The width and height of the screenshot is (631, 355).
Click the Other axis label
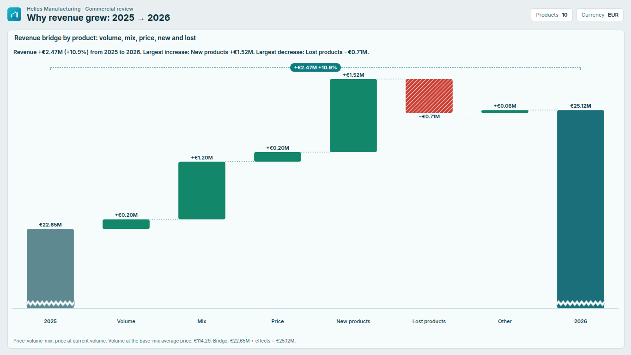click(x=505, y=321)
